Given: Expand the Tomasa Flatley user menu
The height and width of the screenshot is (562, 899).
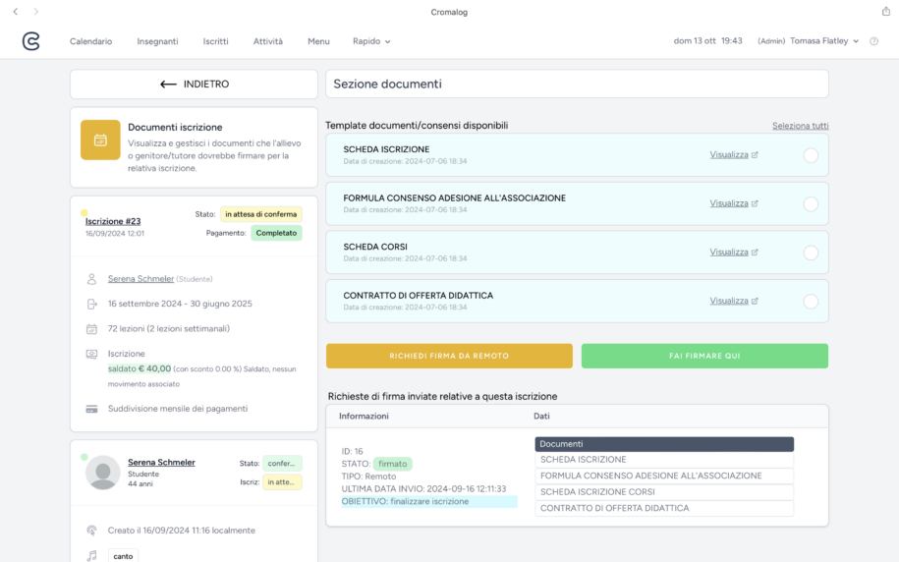Looking at the screenshot, I should (x=823, y=41).
